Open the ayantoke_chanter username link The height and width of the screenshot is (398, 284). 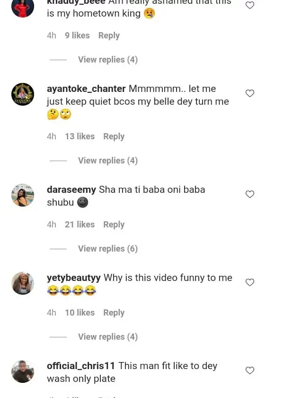[x=86, y=89]
